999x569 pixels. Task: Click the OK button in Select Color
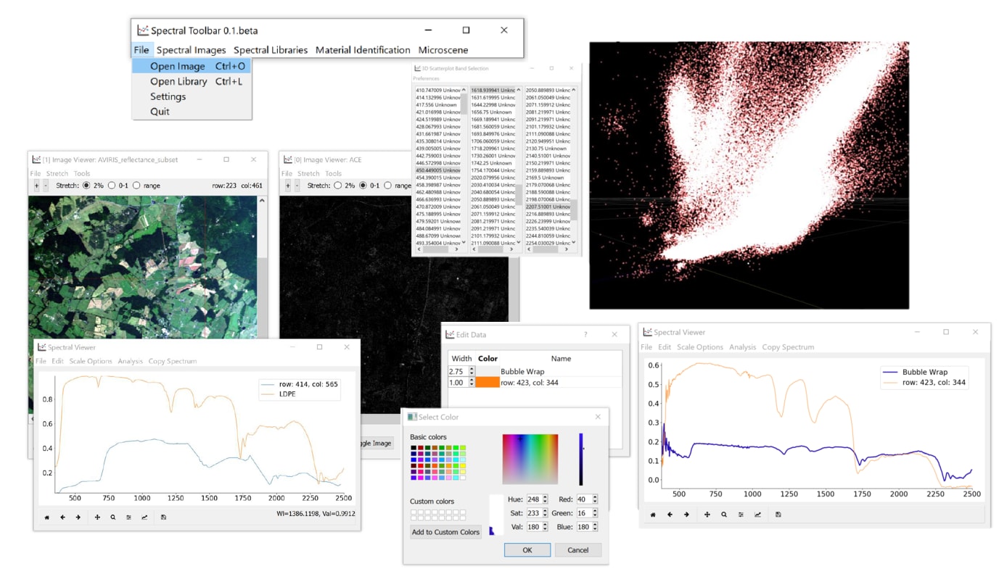pos(527,550)
